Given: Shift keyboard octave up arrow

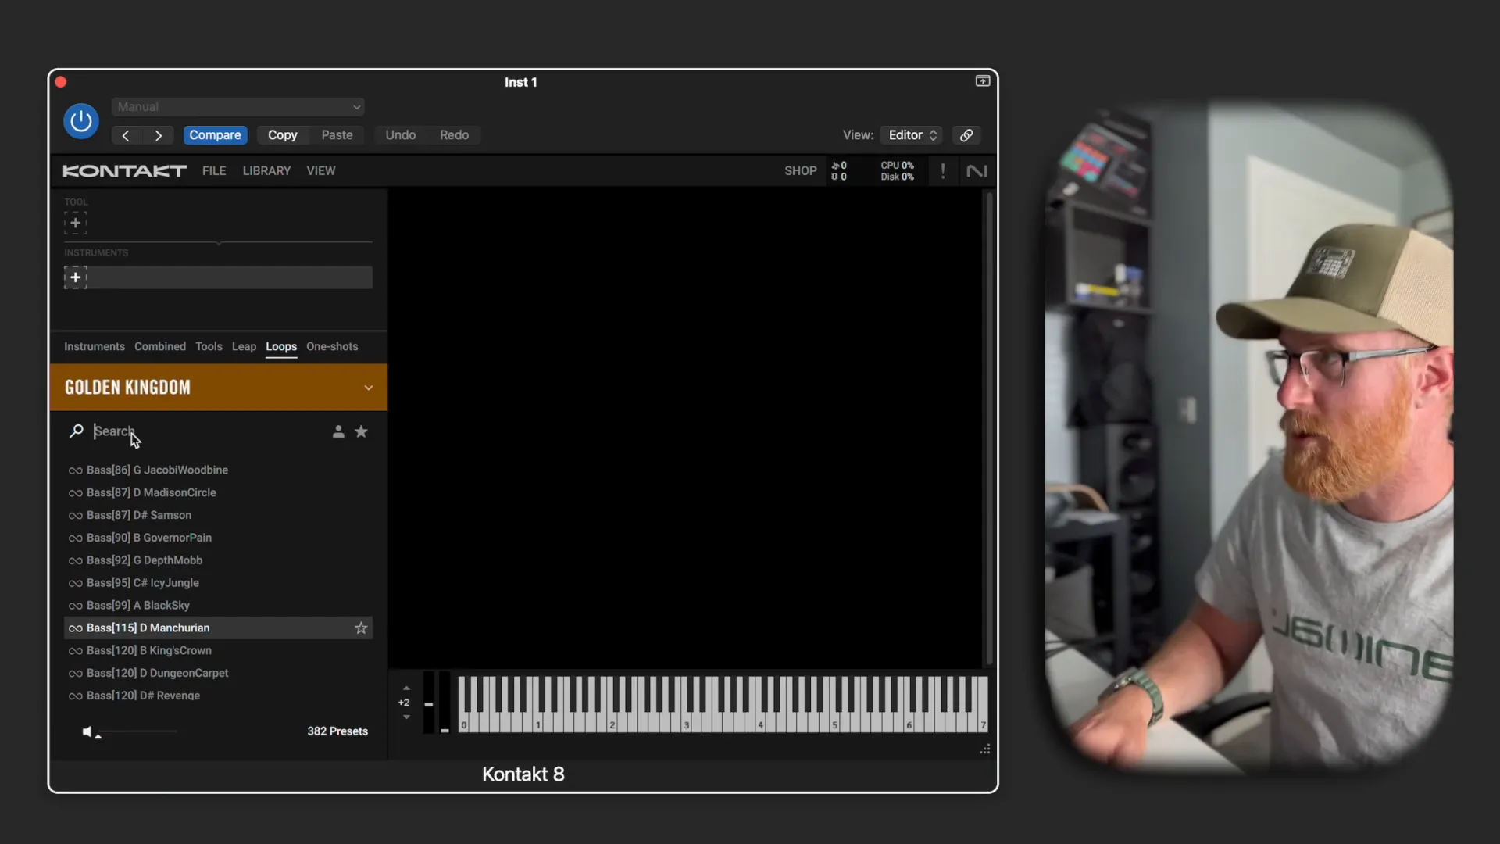Looking at the screenshot, I should (x=406, y=688).
